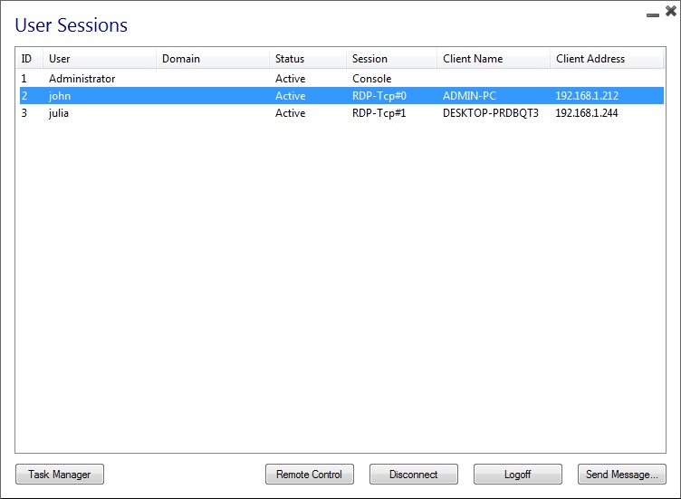Click Active status in julia row
681x499 pixels.
[x=290, y=113]
